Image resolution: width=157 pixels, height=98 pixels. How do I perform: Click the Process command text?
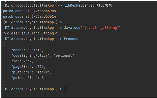coord(71,39)
